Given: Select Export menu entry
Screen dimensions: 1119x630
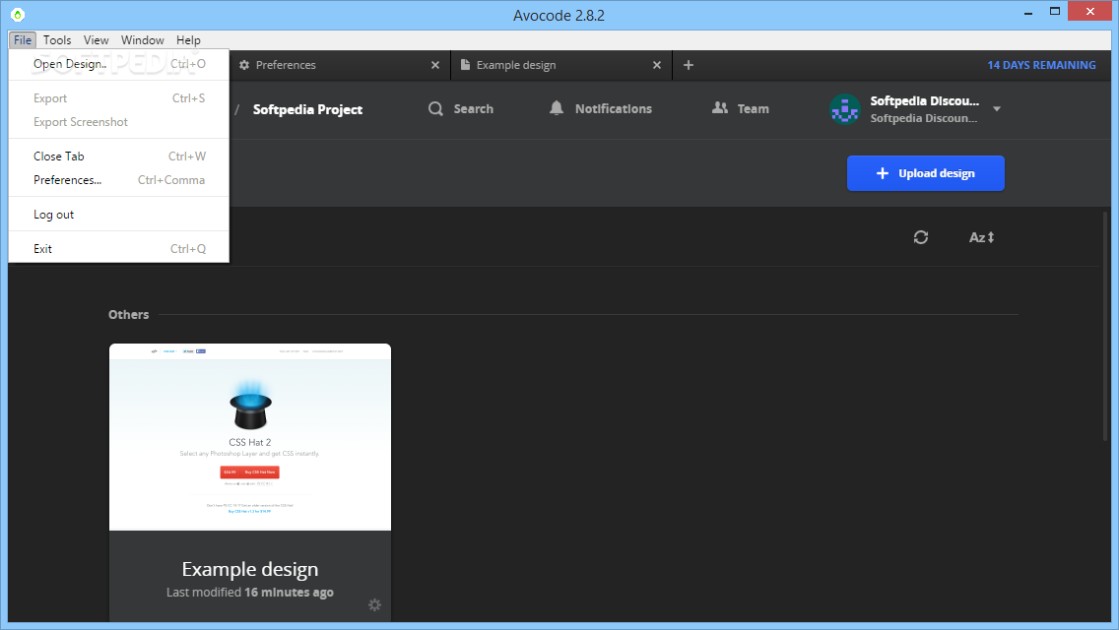Looking at the screenshot, I should (119, 98).
